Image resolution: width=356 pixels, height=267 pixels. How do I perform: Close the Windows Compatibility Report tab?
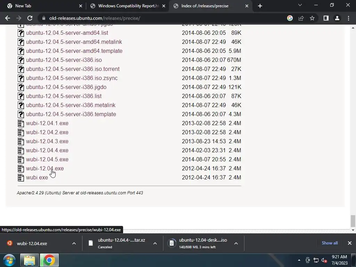point(164,6)
